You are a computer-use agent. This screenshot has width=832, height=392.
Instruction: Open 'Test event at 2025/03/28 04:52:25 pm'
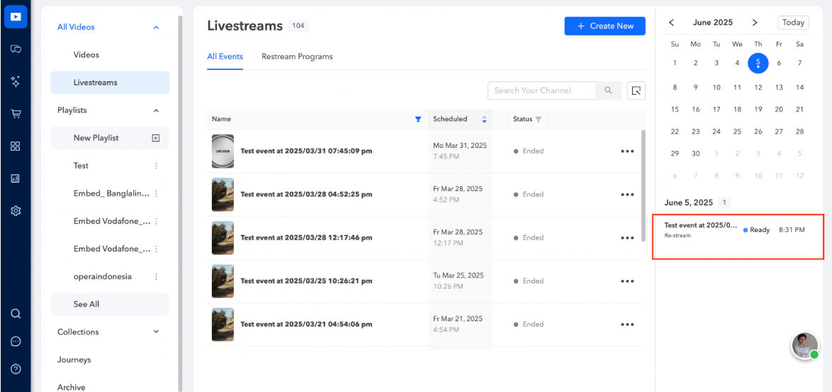(306, 195)
